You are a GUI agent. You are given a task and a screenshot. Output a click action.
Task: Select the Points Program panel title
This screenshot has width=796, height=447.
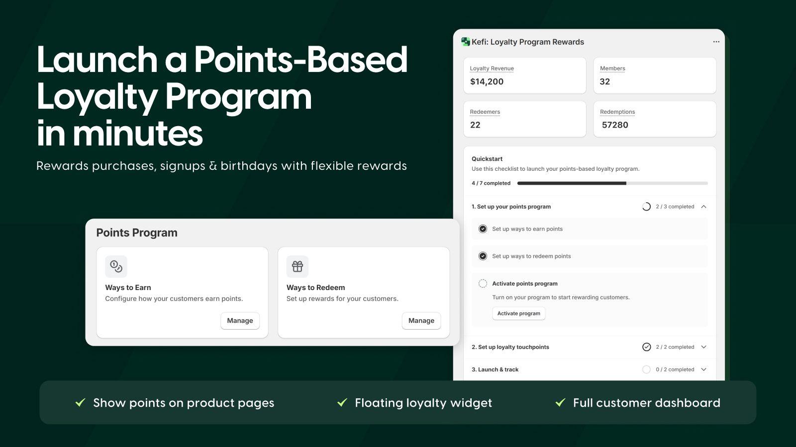[137, 232]
